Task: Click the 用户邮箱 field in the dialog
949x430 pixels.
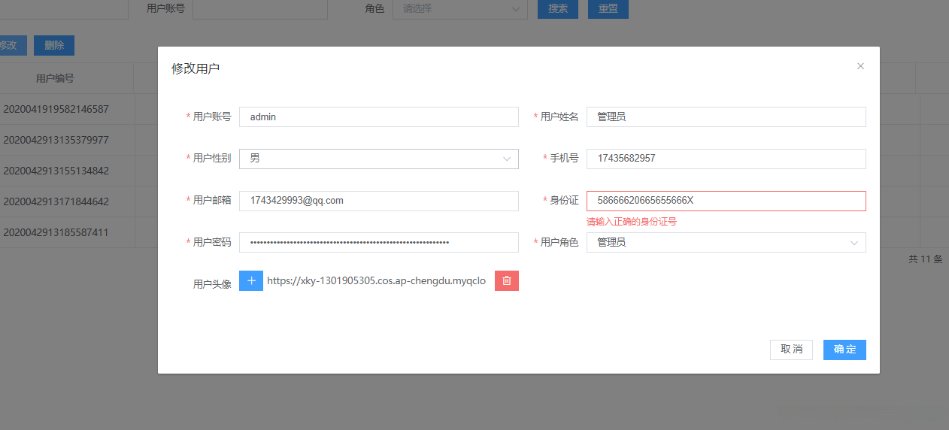Action: tap(379, 201)
